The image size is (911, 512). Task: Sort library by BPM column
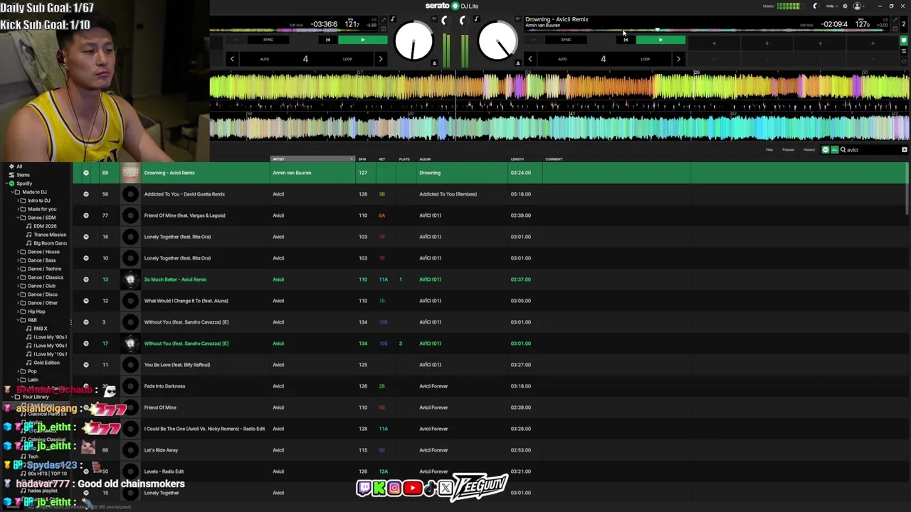click(x=362, y=159)
